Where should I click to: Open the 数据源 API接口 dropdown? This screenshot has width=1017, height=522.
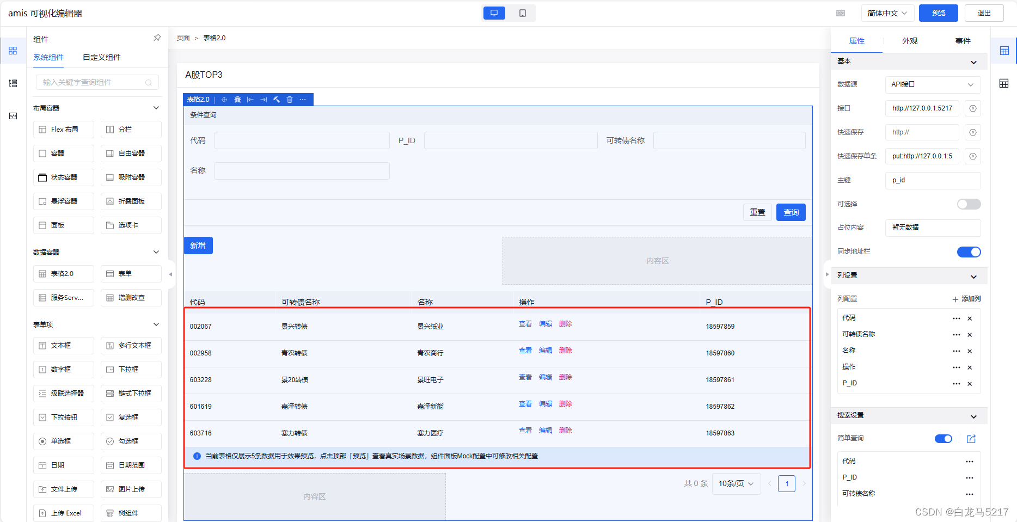coord(932,84)
